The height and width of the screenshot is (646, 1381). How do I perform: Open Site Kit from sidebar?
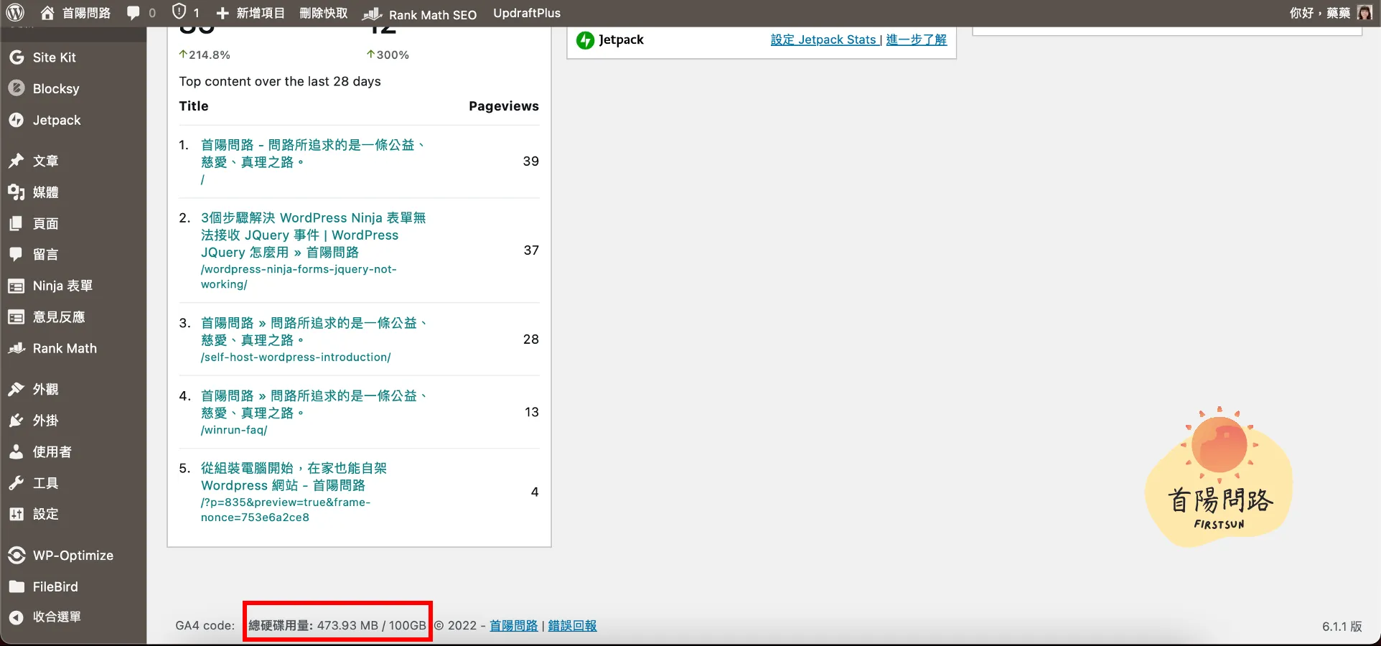pyautogui.click(x=54, y=57)
